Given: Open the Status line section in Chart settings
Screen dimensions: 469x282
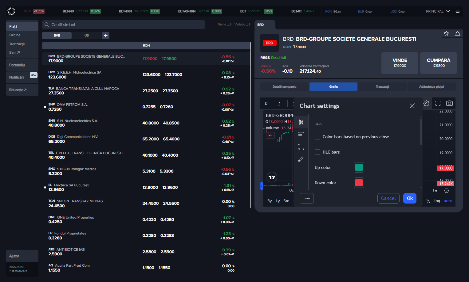Looking at the screenshot, I should click(301, 135).
